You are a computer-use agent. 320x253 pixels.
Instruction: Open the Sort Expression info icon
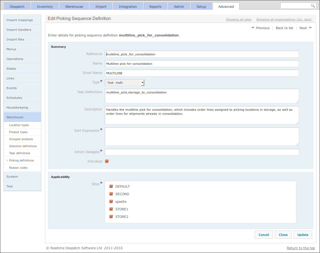coord(101,129)
